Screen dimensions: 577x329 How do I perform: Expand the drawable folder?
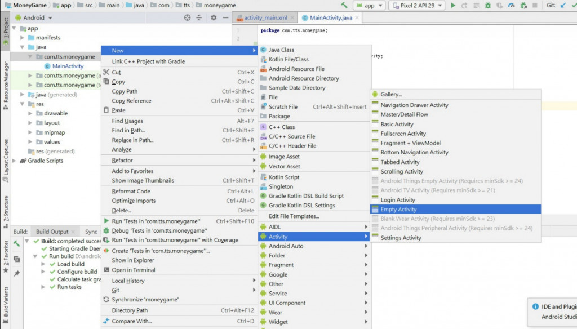pos(30,113)
